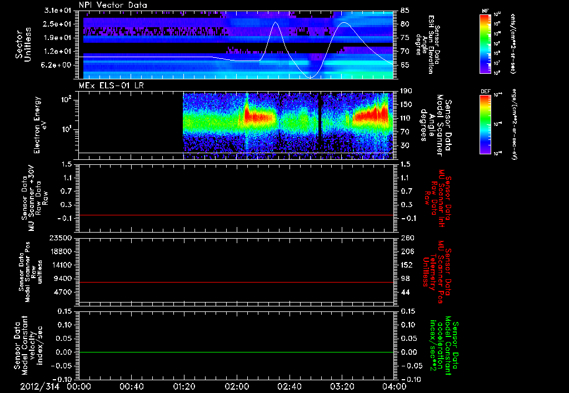Click the 190 scanner angle tick
The height and width of the screenshot is (393, 569).
click(406, 91)
